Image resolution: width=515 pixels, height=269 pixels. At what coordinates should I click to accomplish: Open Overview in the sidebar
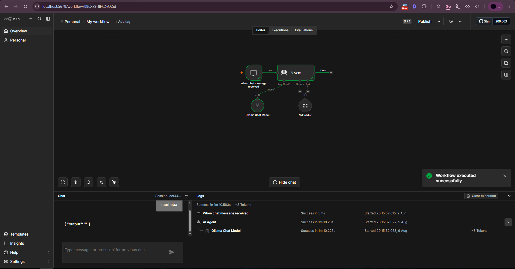[x=27, y=31]
